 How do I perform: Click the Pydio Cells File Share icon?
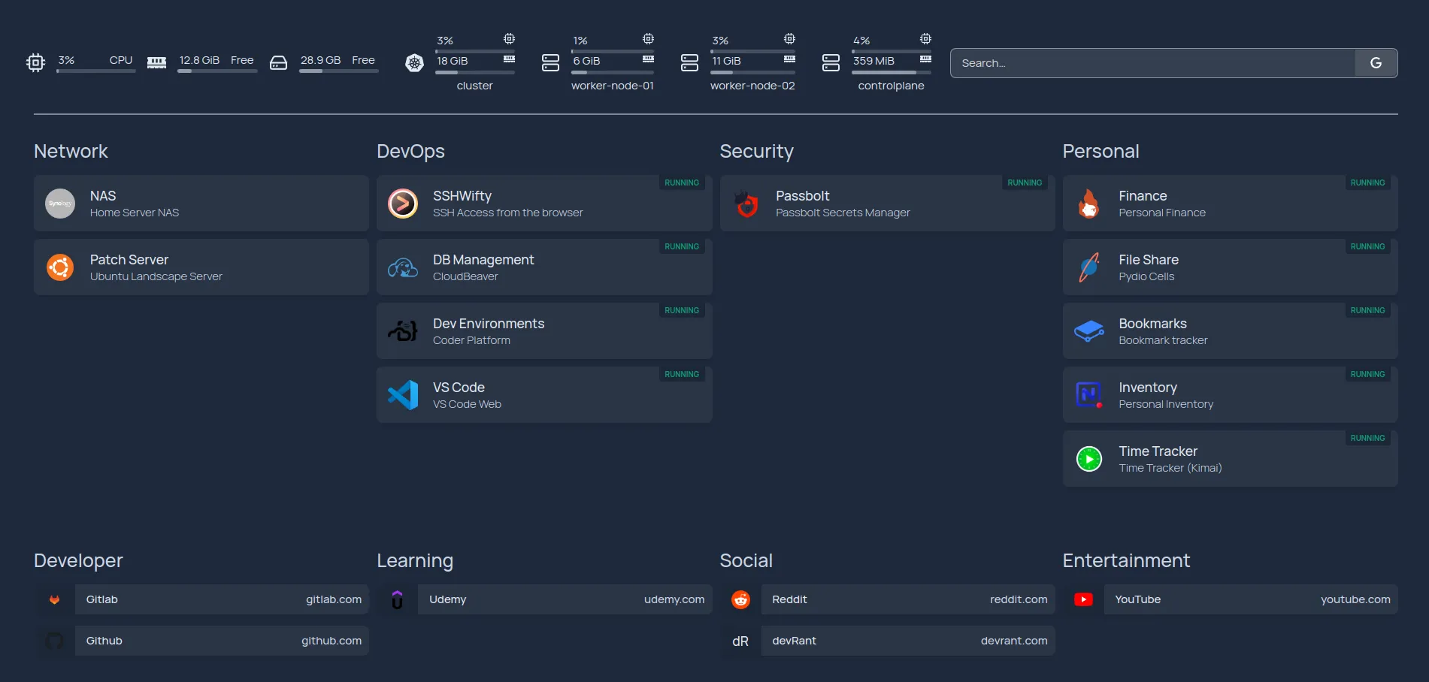pos(1088,267)
